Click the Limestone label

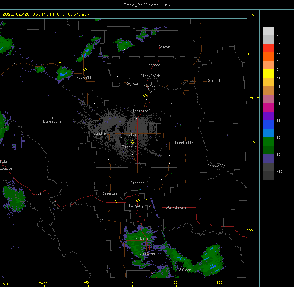click(x=52, y=121)
